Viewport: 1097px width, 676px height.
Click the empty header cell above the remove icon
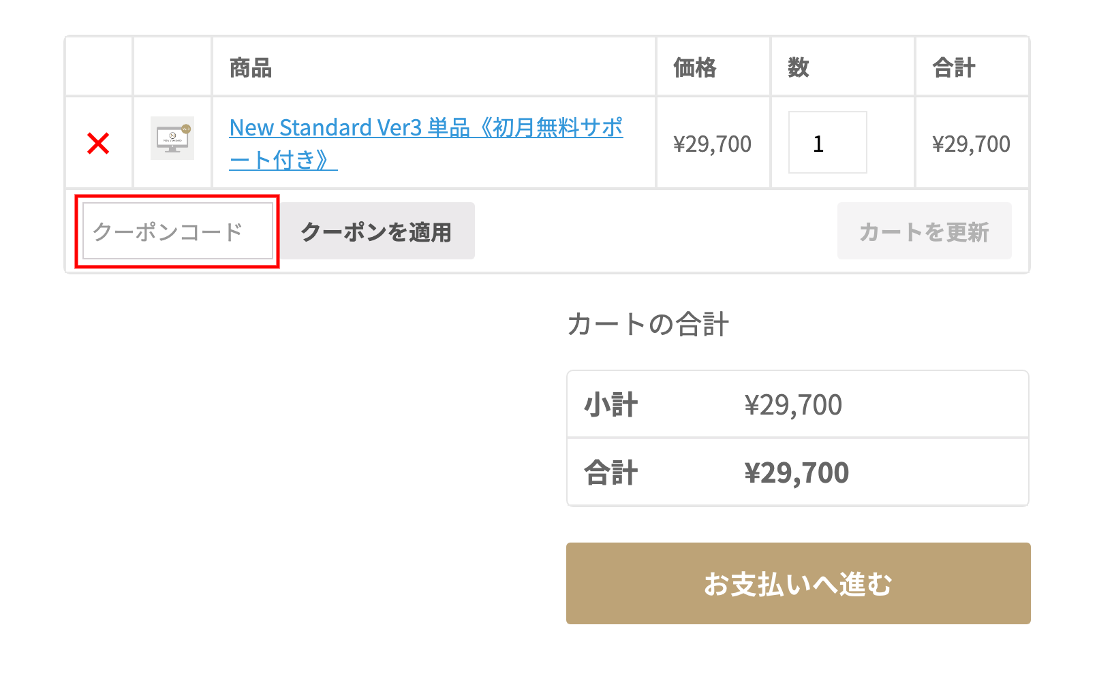click(99, 67)
